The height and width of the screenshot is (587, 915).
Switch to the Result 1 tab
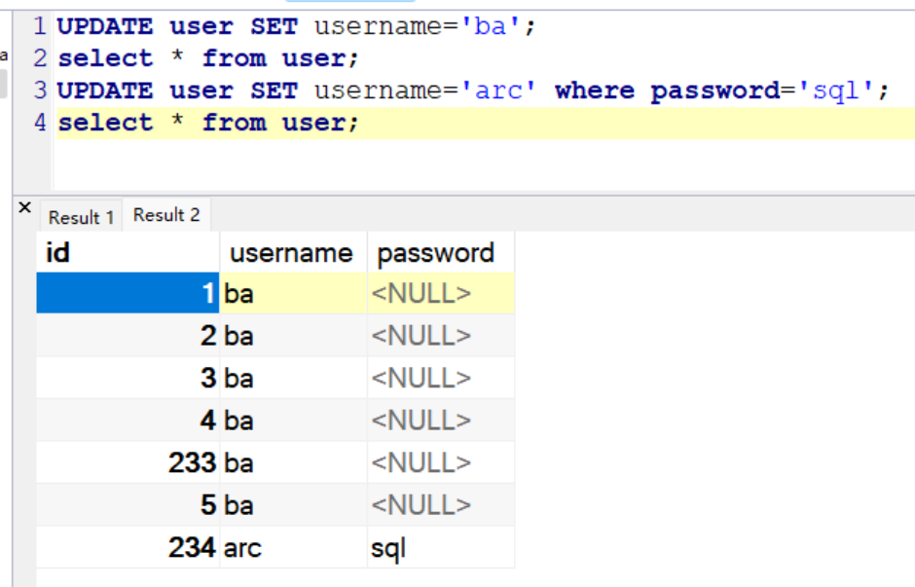pos(81,217)
